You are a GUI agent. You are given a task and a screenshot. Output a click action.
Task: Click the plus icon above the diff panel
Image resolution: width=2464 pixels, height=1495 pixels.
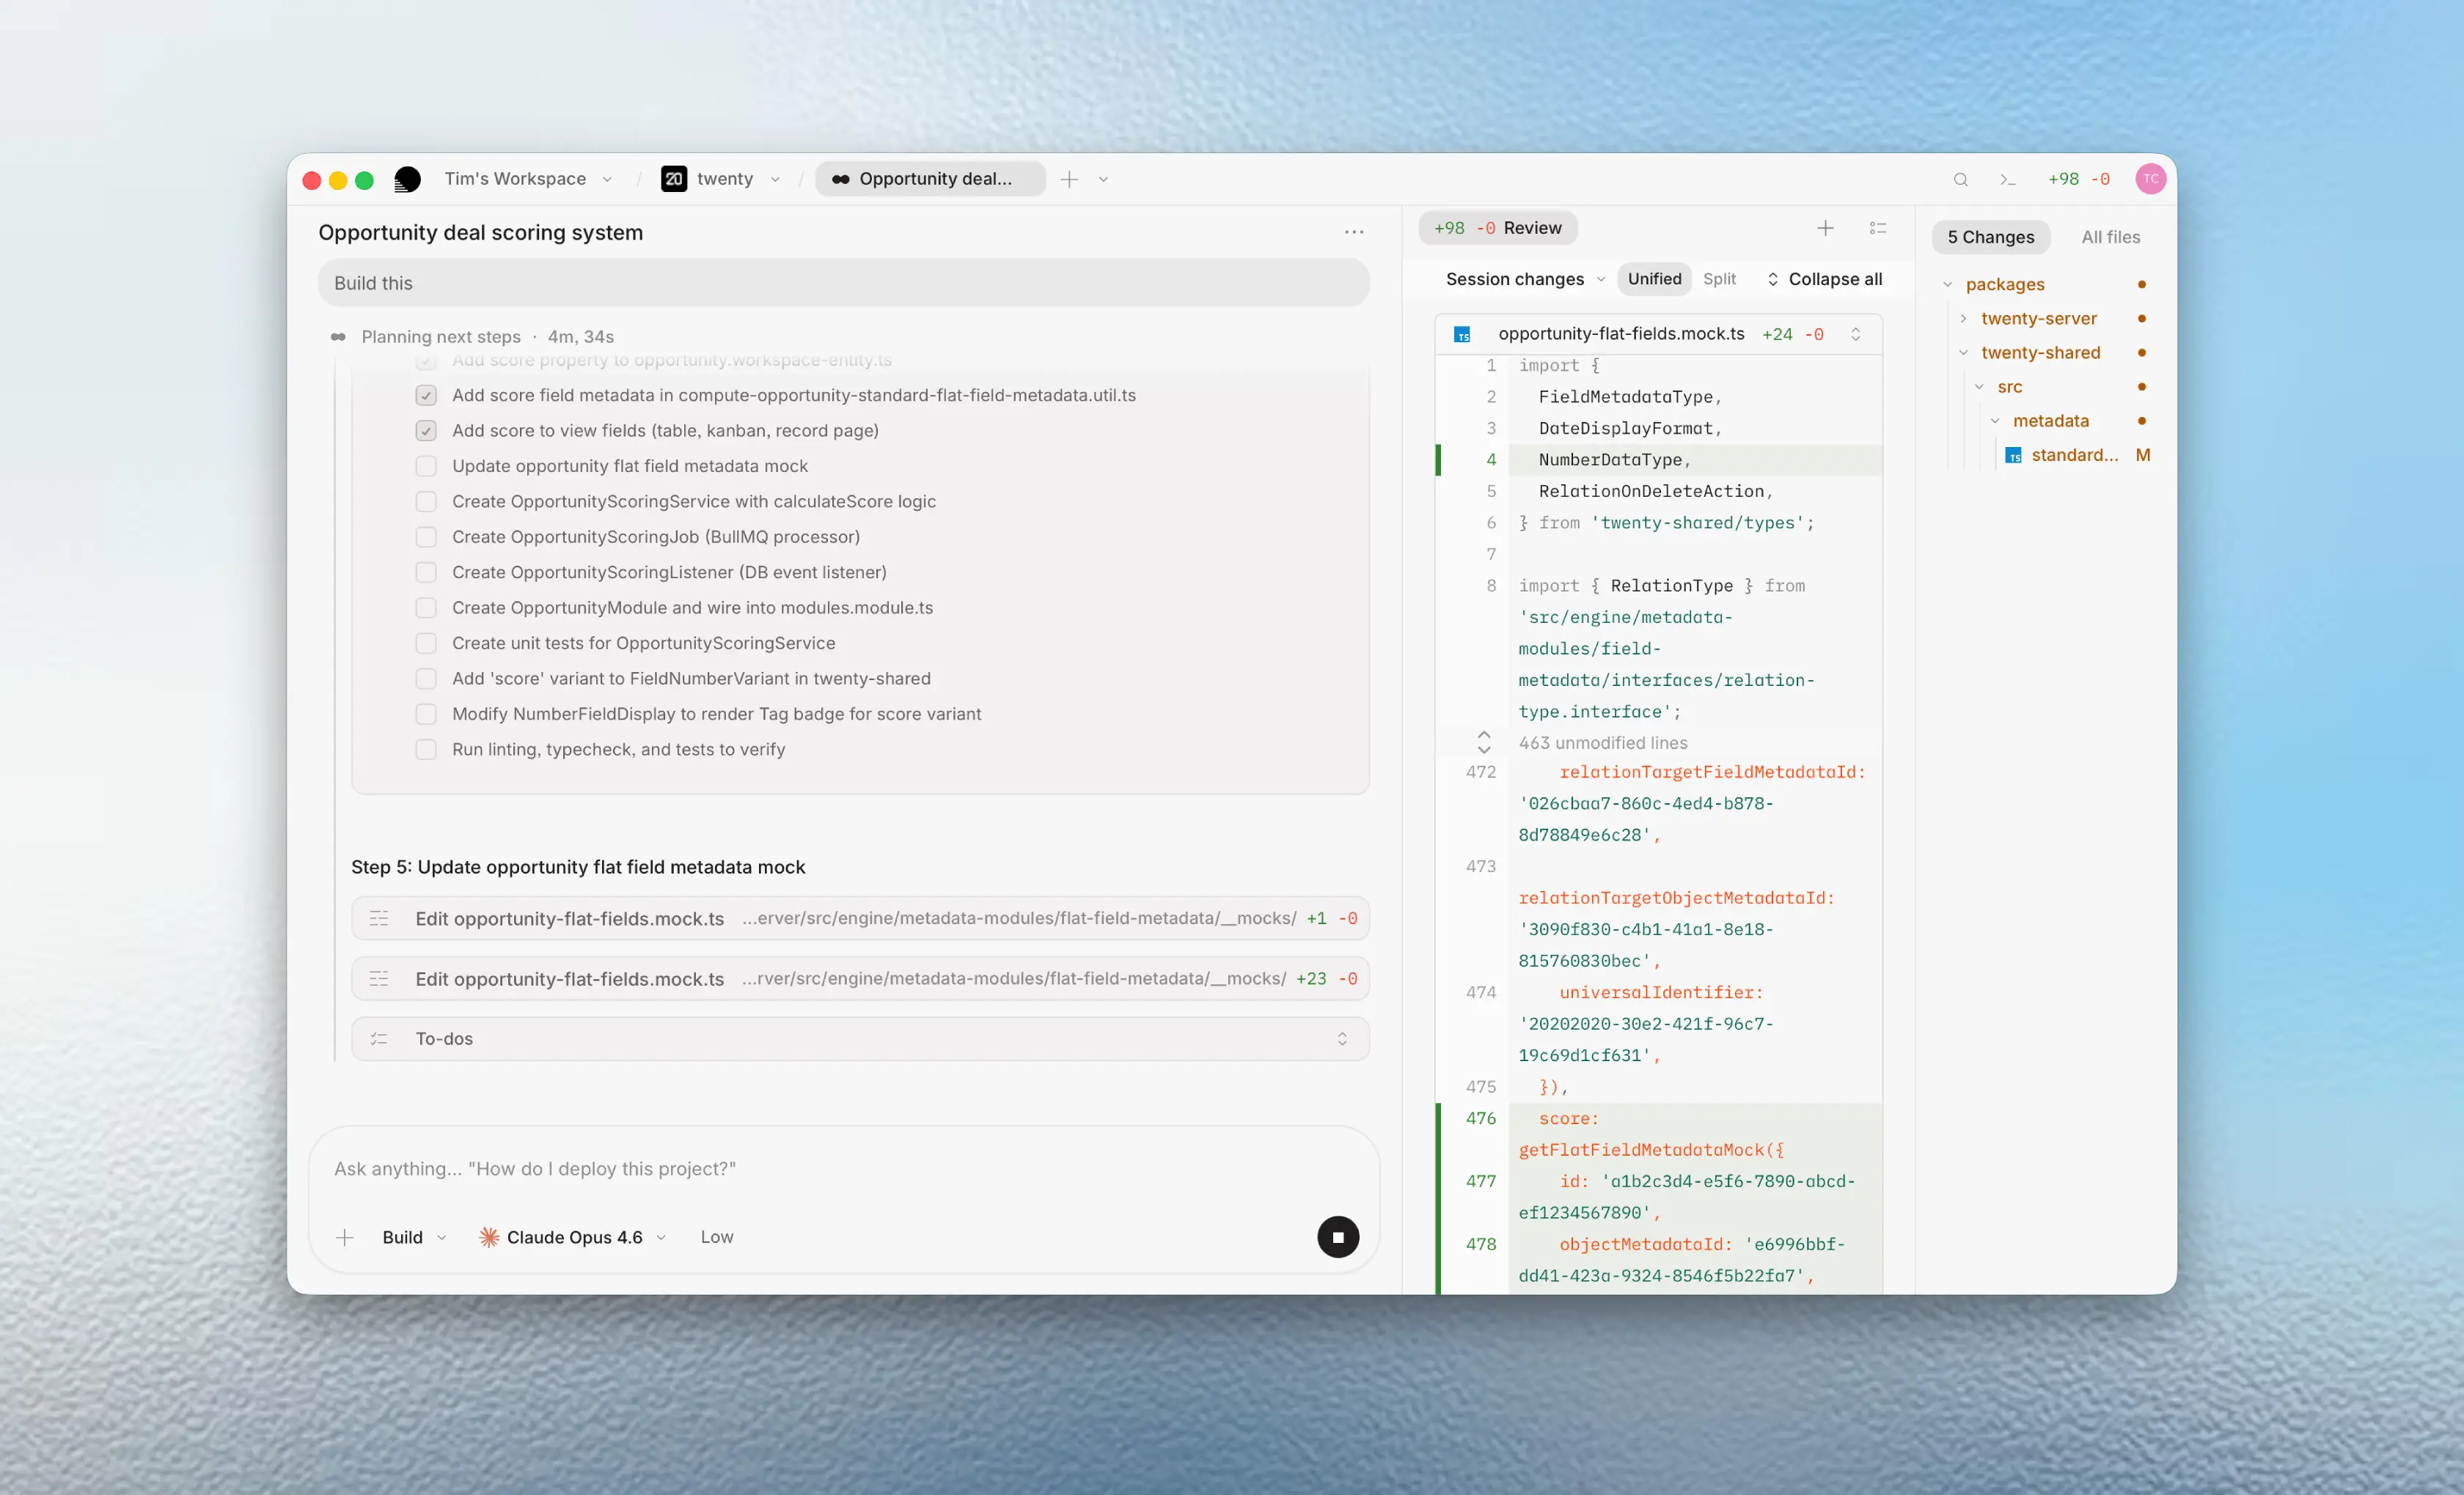(x=1825, y=228)
